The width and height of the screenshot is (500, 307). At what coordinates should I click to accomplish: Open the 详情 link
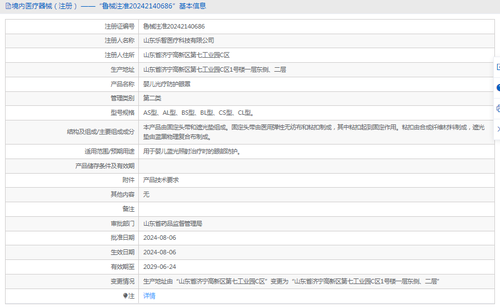point(149,296)
